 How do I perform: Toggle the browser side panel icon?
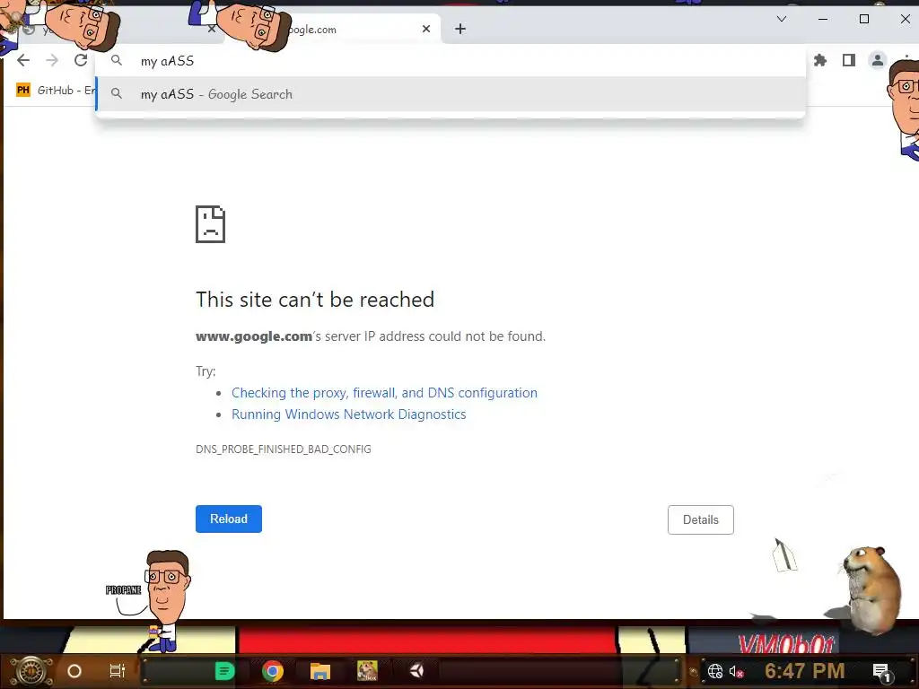point(849,60)
